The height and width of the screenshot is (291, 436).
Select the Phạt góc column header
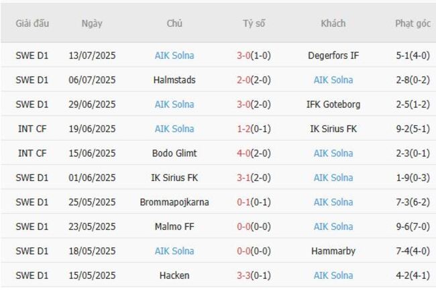coord(413,23)
